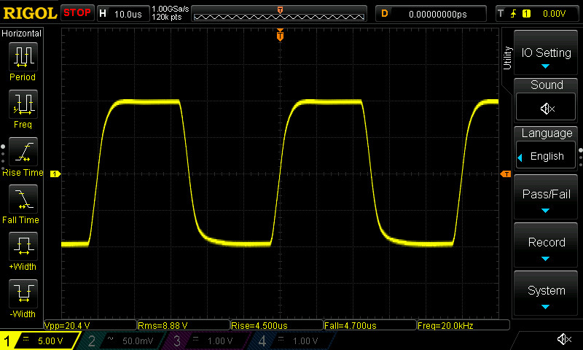Click the 1.00GSa/s sample rate readout
The width and height of the screenshot is (583, 350).
(171, 9)
